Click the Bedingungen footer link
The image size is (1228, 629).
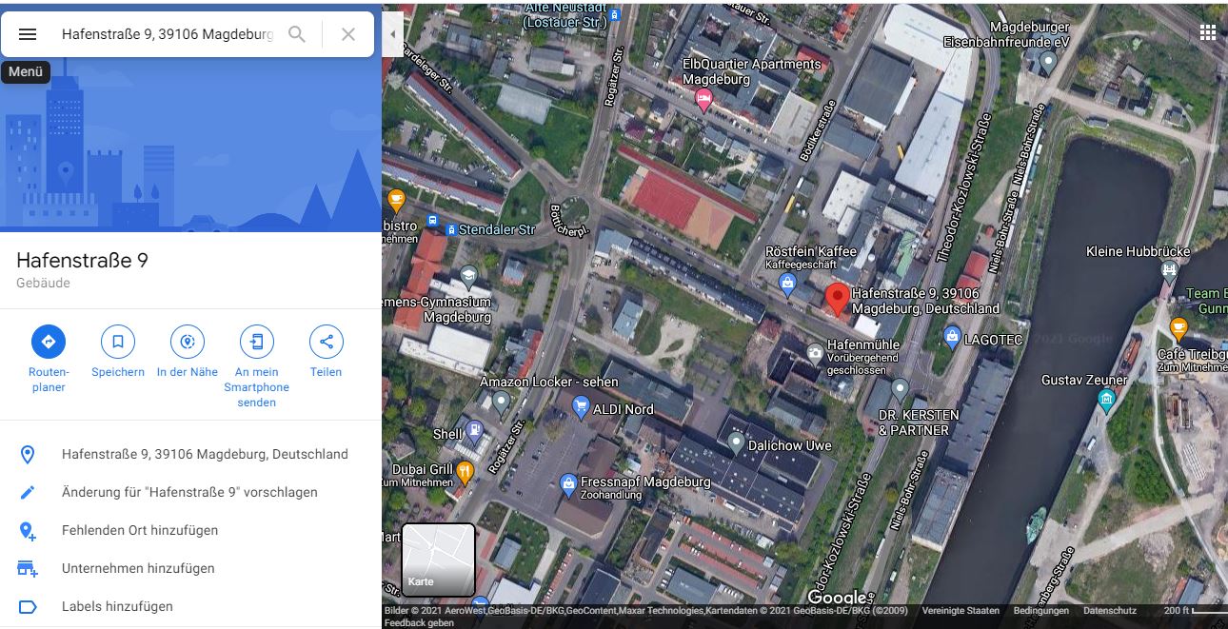1041,611
